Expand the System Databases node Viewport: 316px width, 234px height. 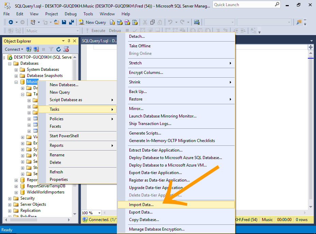(x=16, y=69)
